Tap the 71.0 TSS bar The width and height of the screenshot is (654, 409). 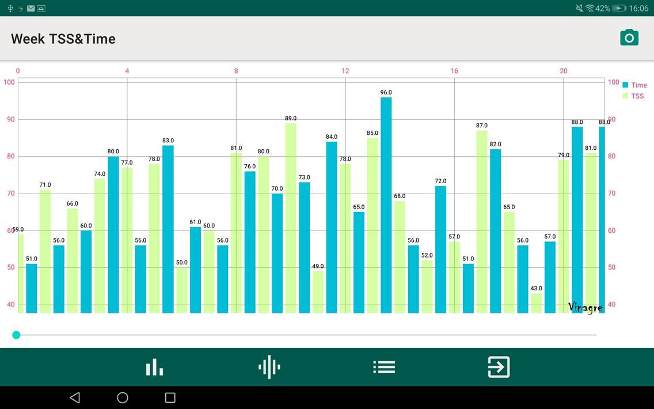coord(45,252)
